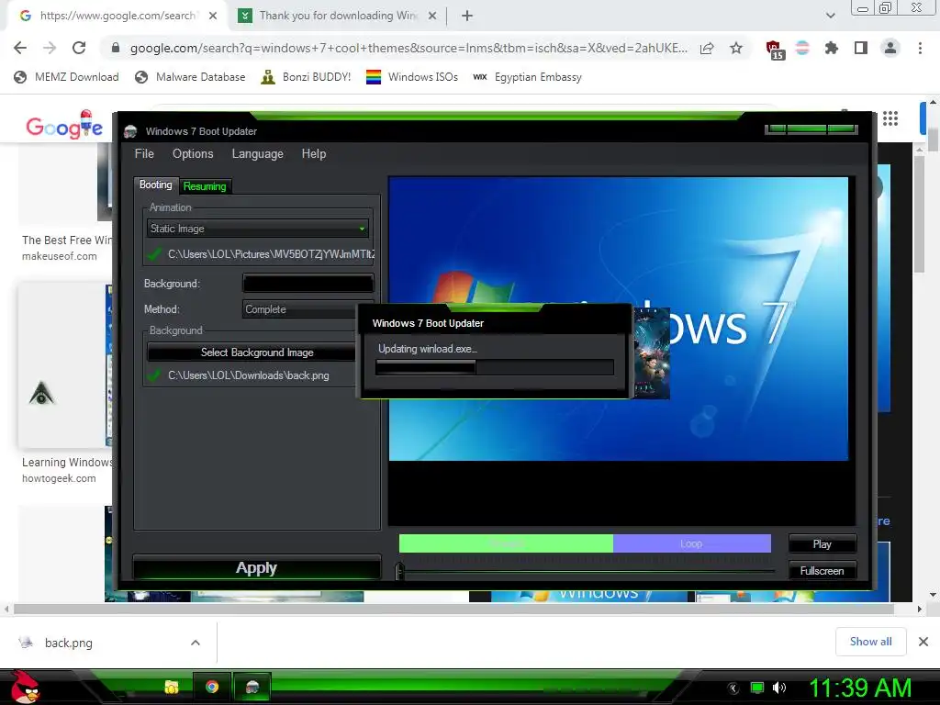Click the Apply button
The height and width of the screenshot is (705, 940).
[257, 567]
